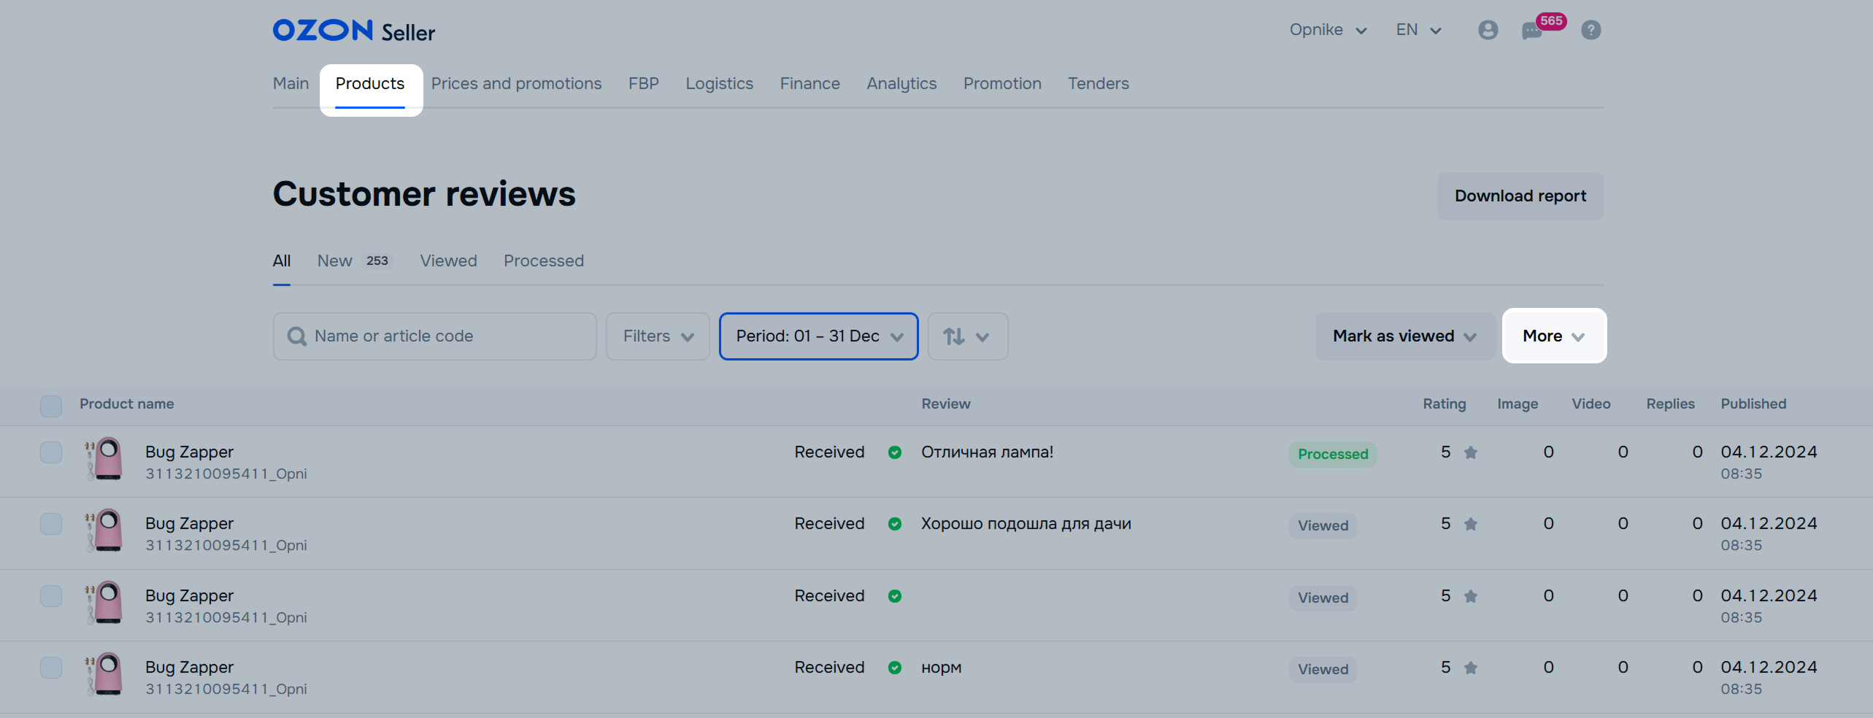Expand the More dropdown menu
1873x718 pixels.
pyautogui.click(x=1553, y=336)
